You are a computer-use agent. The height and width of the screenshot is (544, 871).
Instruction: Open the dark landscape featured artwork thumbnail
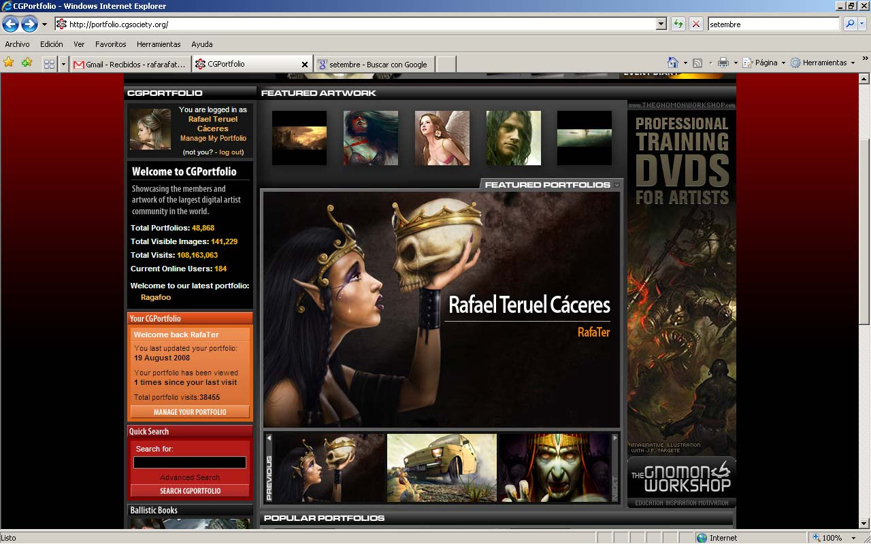[x=299, y=138]
